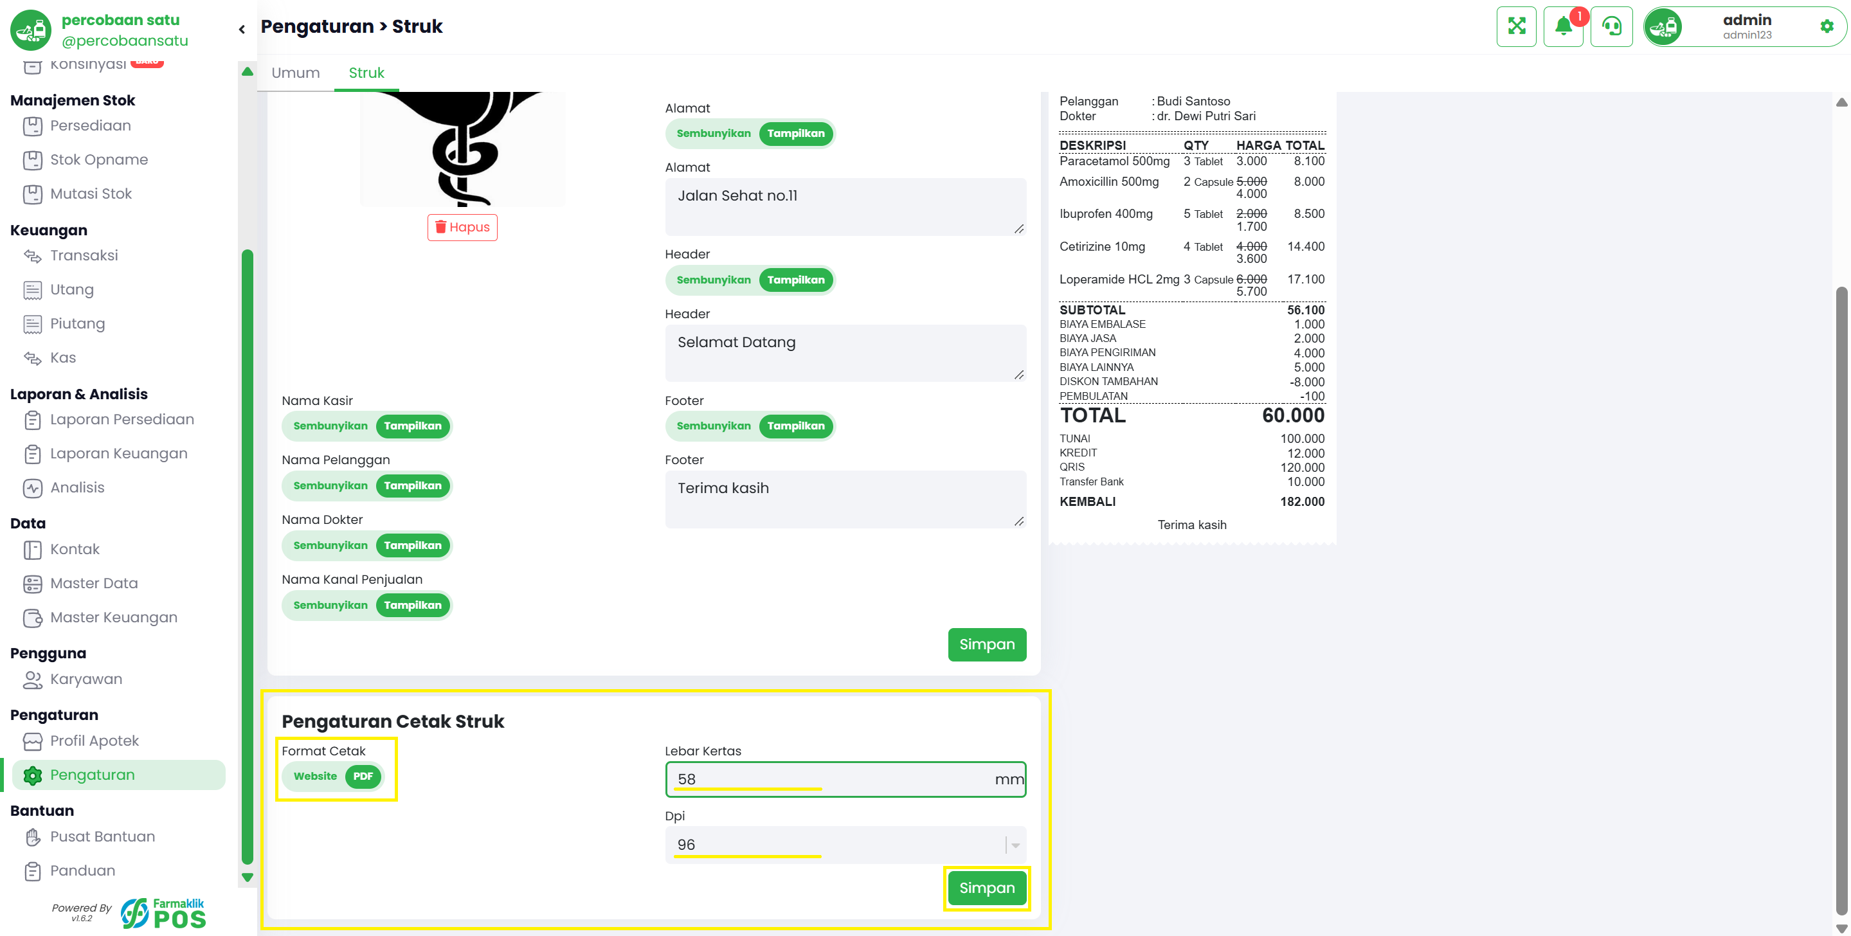
Task: Open Stok Opname menu item
Action: coord(99,160)
